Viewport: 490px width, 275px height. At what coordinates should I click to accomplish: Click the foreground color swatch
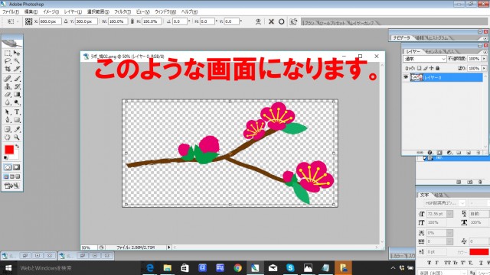click(9, 150)
